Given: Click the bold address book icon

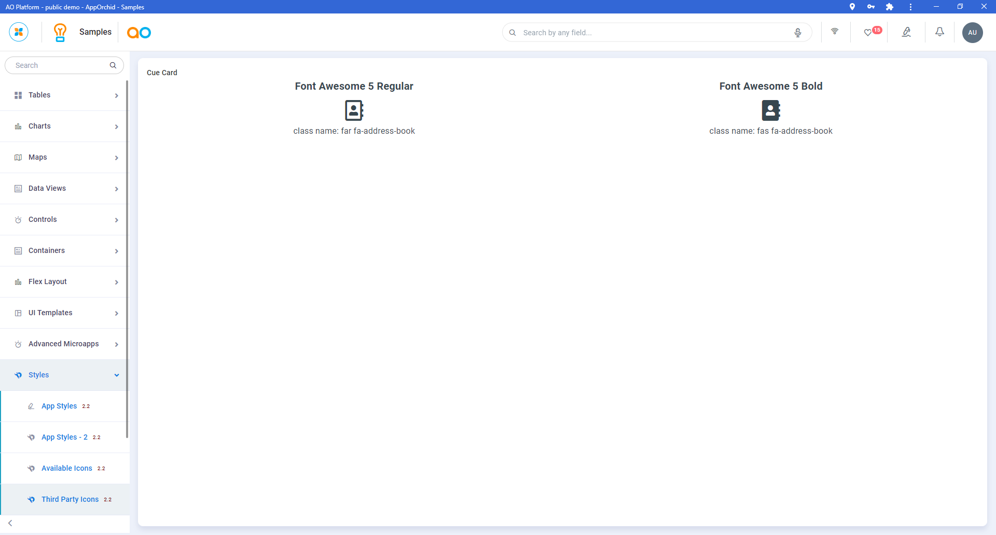Looking at the screenshot, I should [x=770, y=110].
